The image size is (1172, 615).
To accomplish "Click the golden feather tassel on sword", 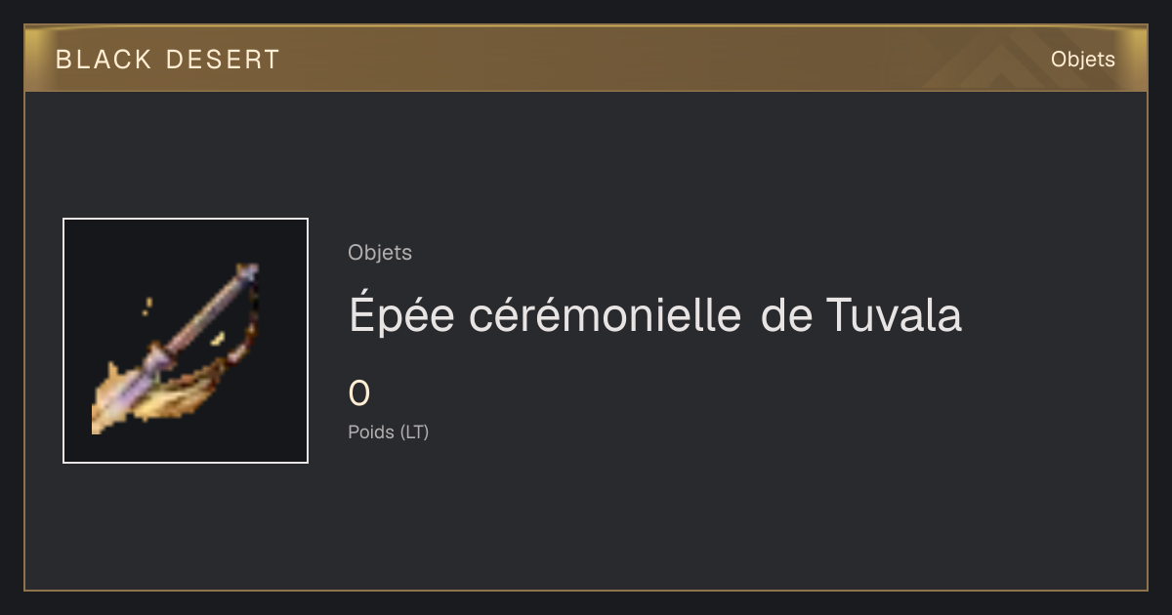I will tap(181, 395).
